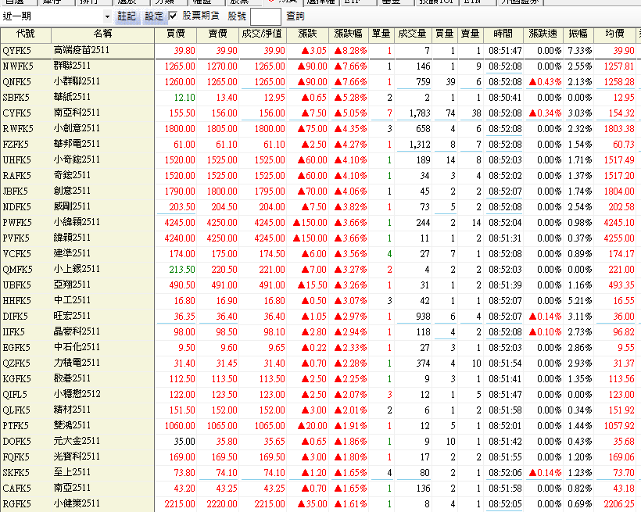Viewport: 641px width, 512px height.
Task: Sort by the 名稱 column header
Action: click(102, 34)
